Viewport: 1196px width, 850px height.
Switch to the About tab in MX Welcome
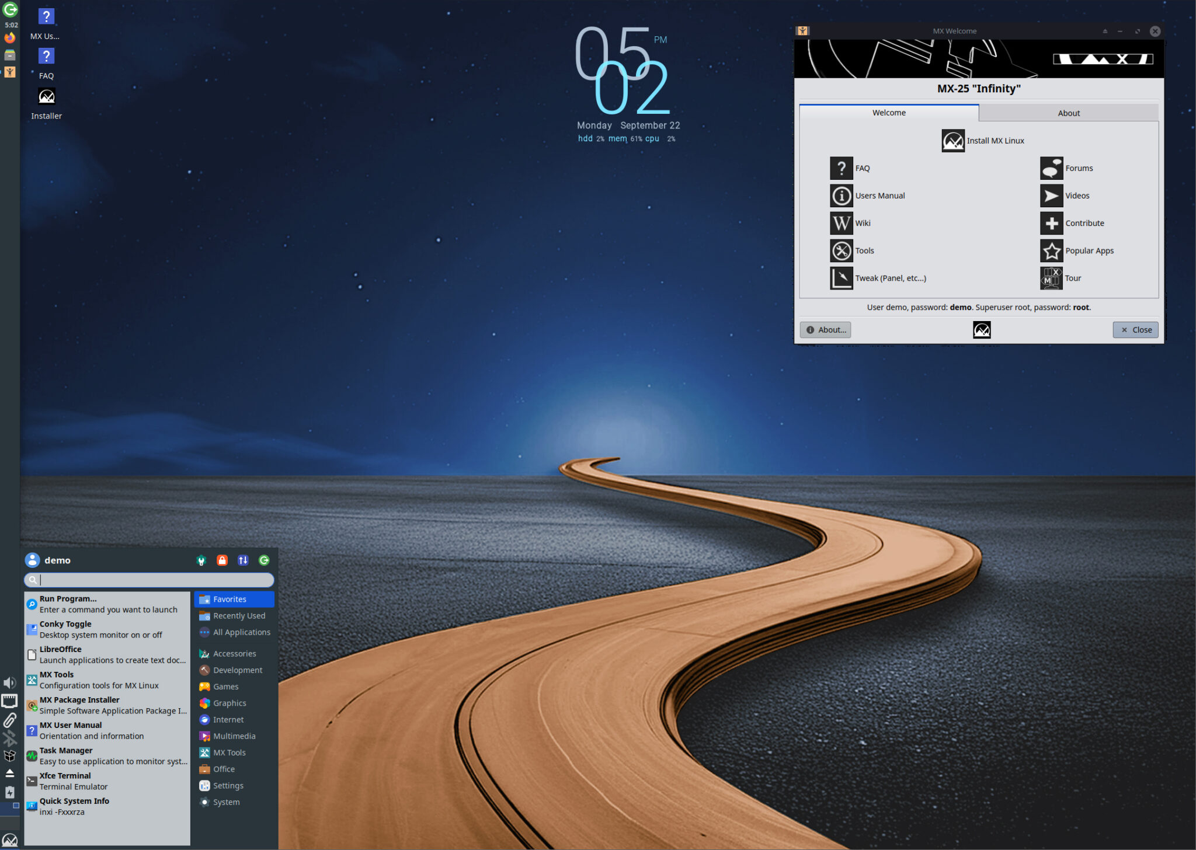[1068, 113]
